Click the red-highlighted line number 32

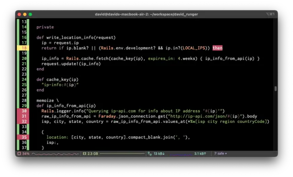coord(23,122)
